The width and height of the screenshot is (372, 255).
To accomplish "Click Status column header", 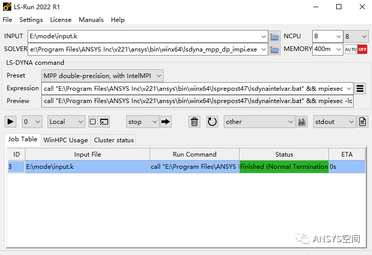I will pyautogui.click(x=284, y=155).
